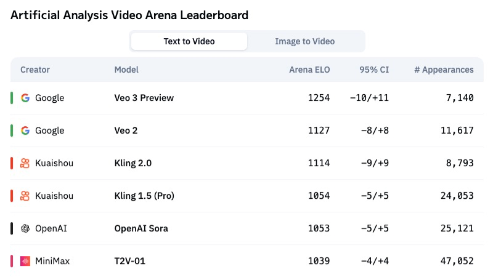
Task: Switch to the Text to Video tab
Action: point(189,41)
